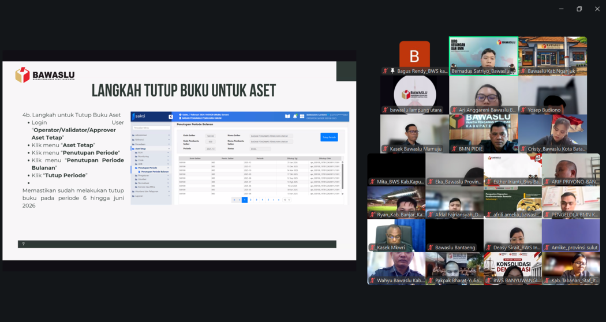Open the Penutupan Periode sidebar folder
The width and height of the screenshot is (606, 322).
point(147,168)
